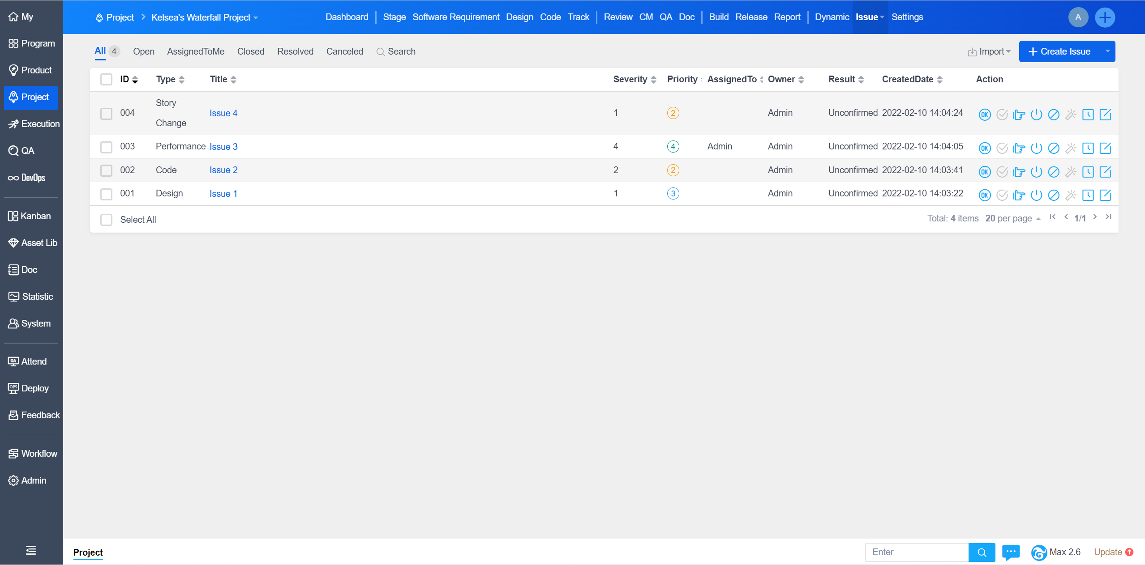Click the orange priority 2 badge for Issue 4

[x=673, y=113]
